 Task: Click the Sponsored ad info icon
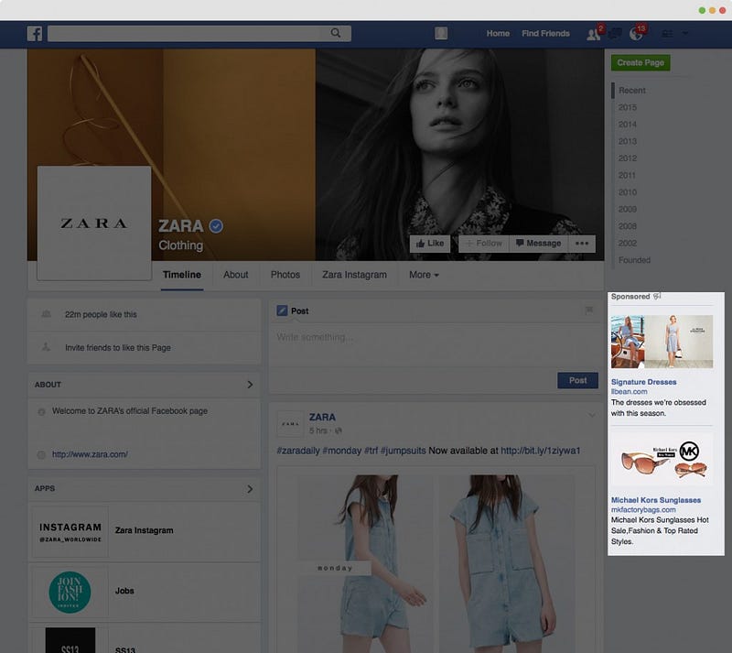tap(657, 297)
